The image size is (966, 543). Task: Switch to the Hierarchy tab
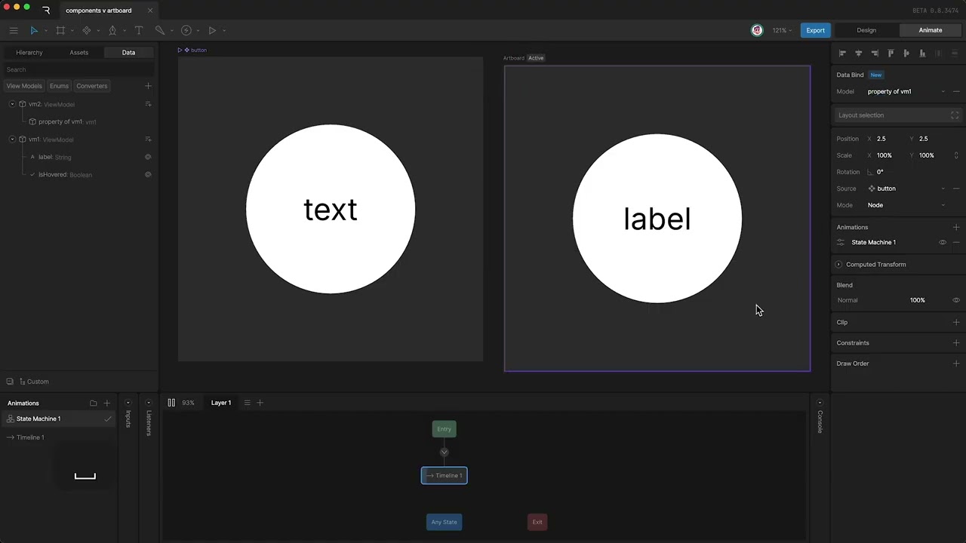pyautogui.click(x=29, y=53)
